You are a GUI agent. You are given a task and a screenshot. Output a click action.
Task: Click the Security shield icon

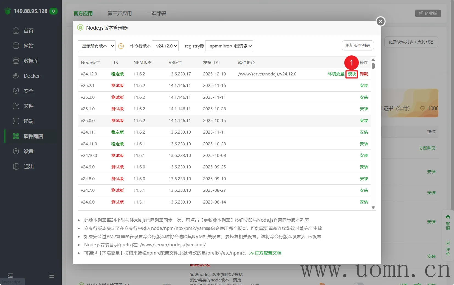[x=16, y=91]
